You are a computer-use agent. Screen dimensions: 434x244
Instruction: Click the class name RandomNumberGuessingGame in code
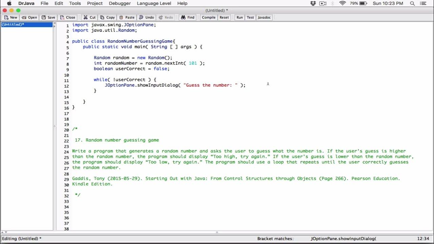tap(140, 41)
